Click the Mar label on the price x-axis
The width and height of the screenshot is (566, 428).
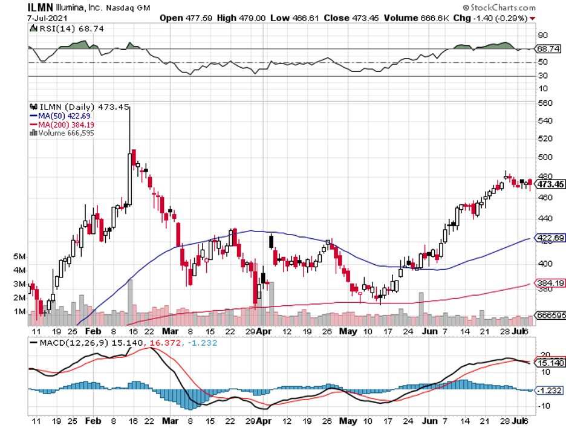pyautogui.click(x=170, y=331)
